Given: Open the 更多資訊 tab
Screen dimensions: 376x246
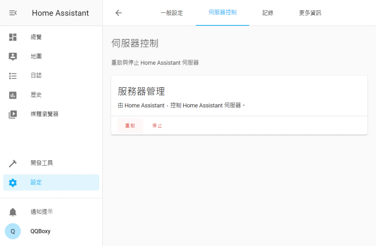Looking at the screenshot, I should click(310, 13).
